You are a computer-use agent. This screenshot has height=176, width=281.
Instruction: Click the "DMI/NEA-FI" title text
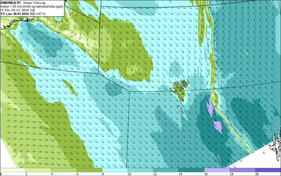pyautogui.click(x=10, y=2)
